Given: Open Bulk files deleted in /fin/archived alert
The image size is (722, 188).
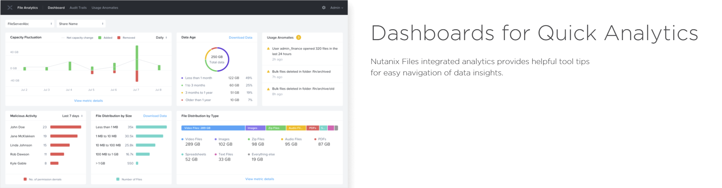Looking at the screenshot, I should pos(301,71).
